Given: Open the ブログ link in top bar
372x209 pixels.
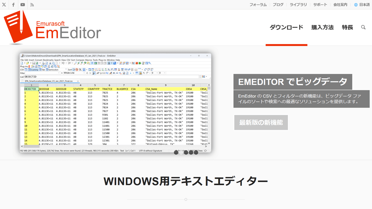Looking at the screenshot, I should pyautogui.click(x=278, y=5).
